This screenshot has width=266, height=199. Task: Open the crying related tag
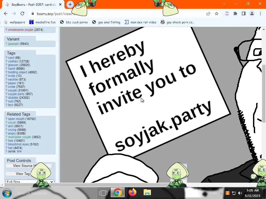coord(12,130)
